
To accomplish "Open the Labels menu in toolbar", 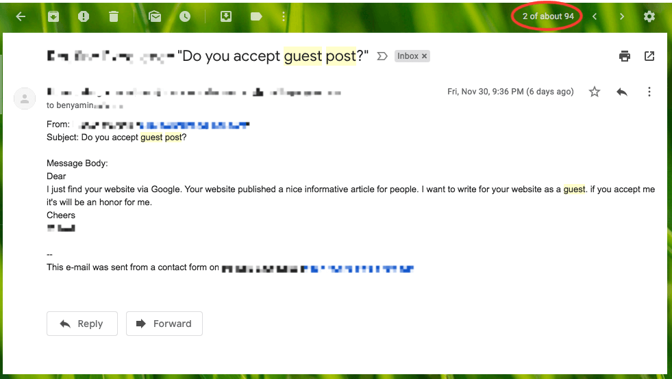I will [x=256, y=16].
